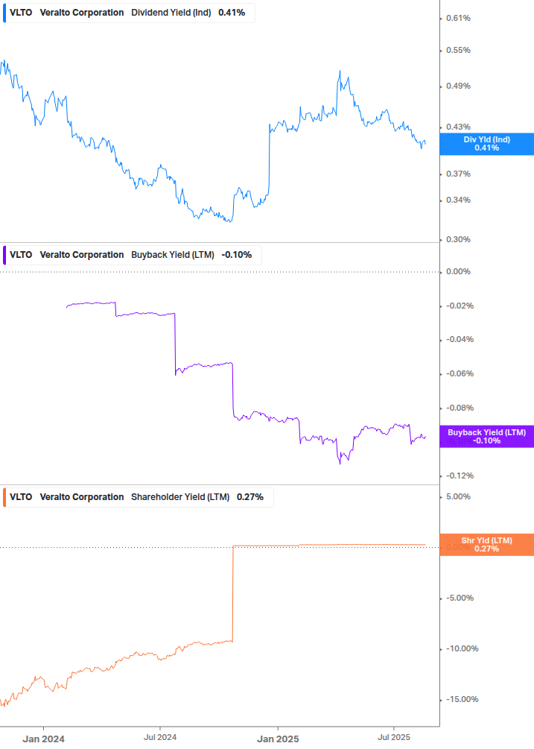
Task: Click the 0.55% tick on dividend yield axis
Action: [x=458, y=50]
